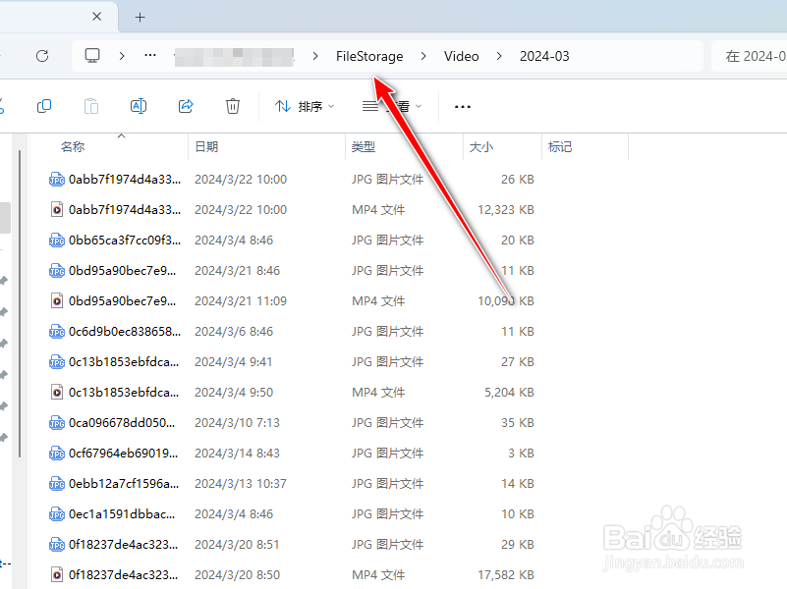Focus the search box for 2024-03
Image resolution: width=787 pixels, height=589 pixels.
pos(750,56)
